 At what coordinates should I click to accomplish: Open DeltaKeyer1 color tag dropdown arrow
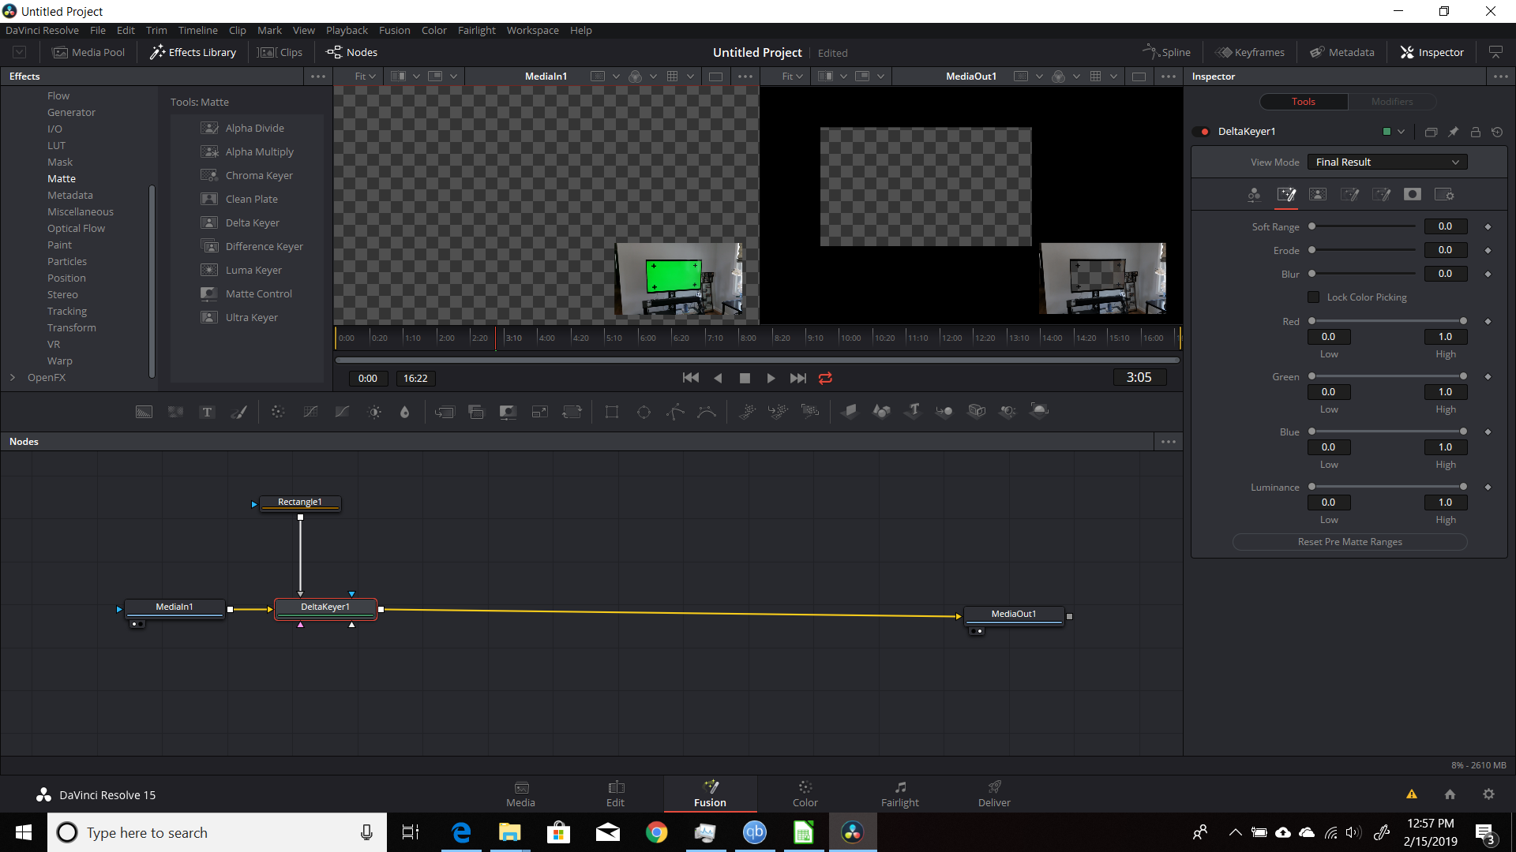1401,132
